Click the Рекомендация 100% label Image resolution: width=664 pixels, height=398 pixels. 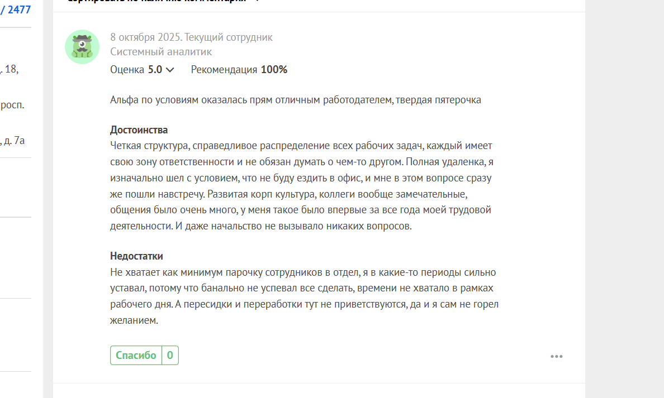coord(239,70)
